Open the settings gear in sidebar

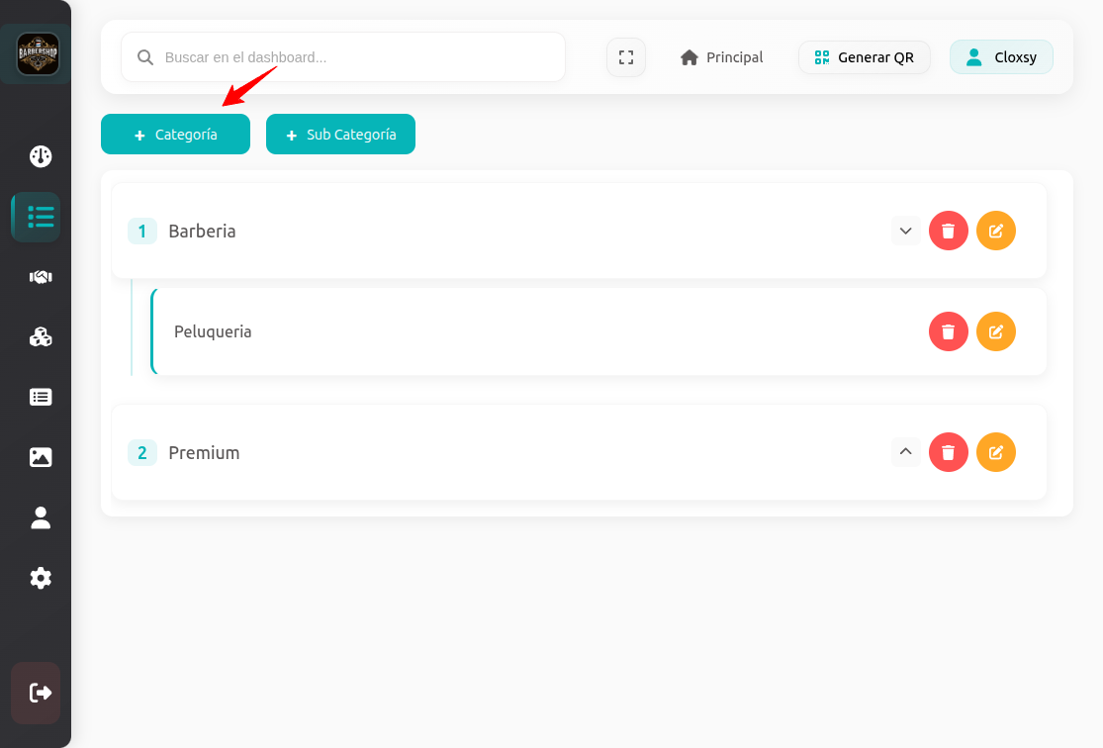tap(41, 578)
